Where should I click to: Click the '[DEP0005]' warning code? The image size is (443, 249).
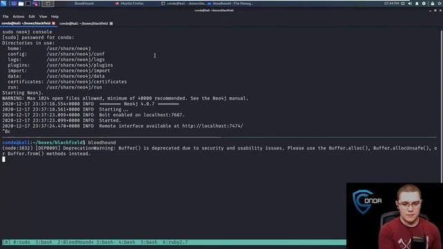pos(48,148)
